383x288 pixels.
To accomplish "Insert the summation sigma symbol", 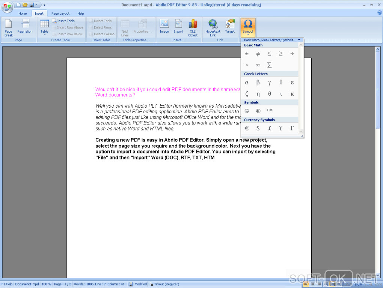I will coord(270,65).
